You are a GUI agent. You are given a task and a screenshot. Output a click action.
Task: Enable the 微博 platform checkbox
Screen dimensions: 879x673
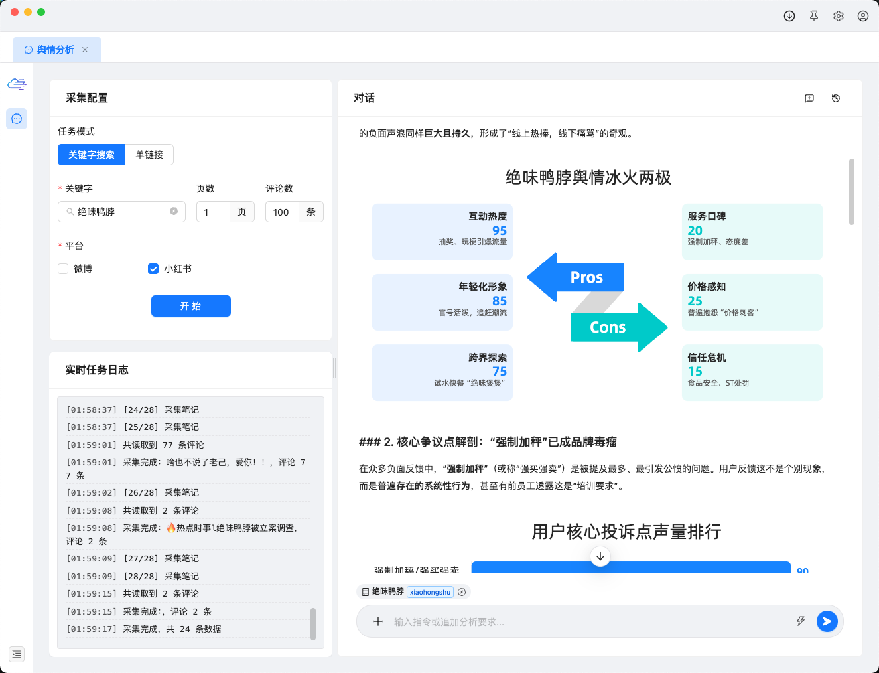tap(63, 269)
